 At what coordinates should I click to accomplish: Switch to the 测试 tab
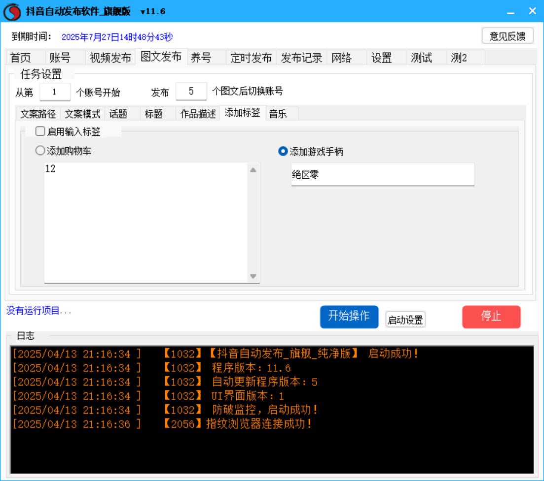point(427,58)
